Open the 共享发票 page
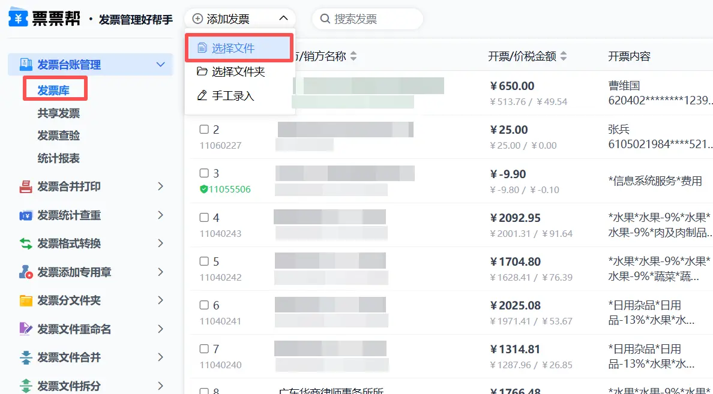713x394 pixels. [58, 113]
